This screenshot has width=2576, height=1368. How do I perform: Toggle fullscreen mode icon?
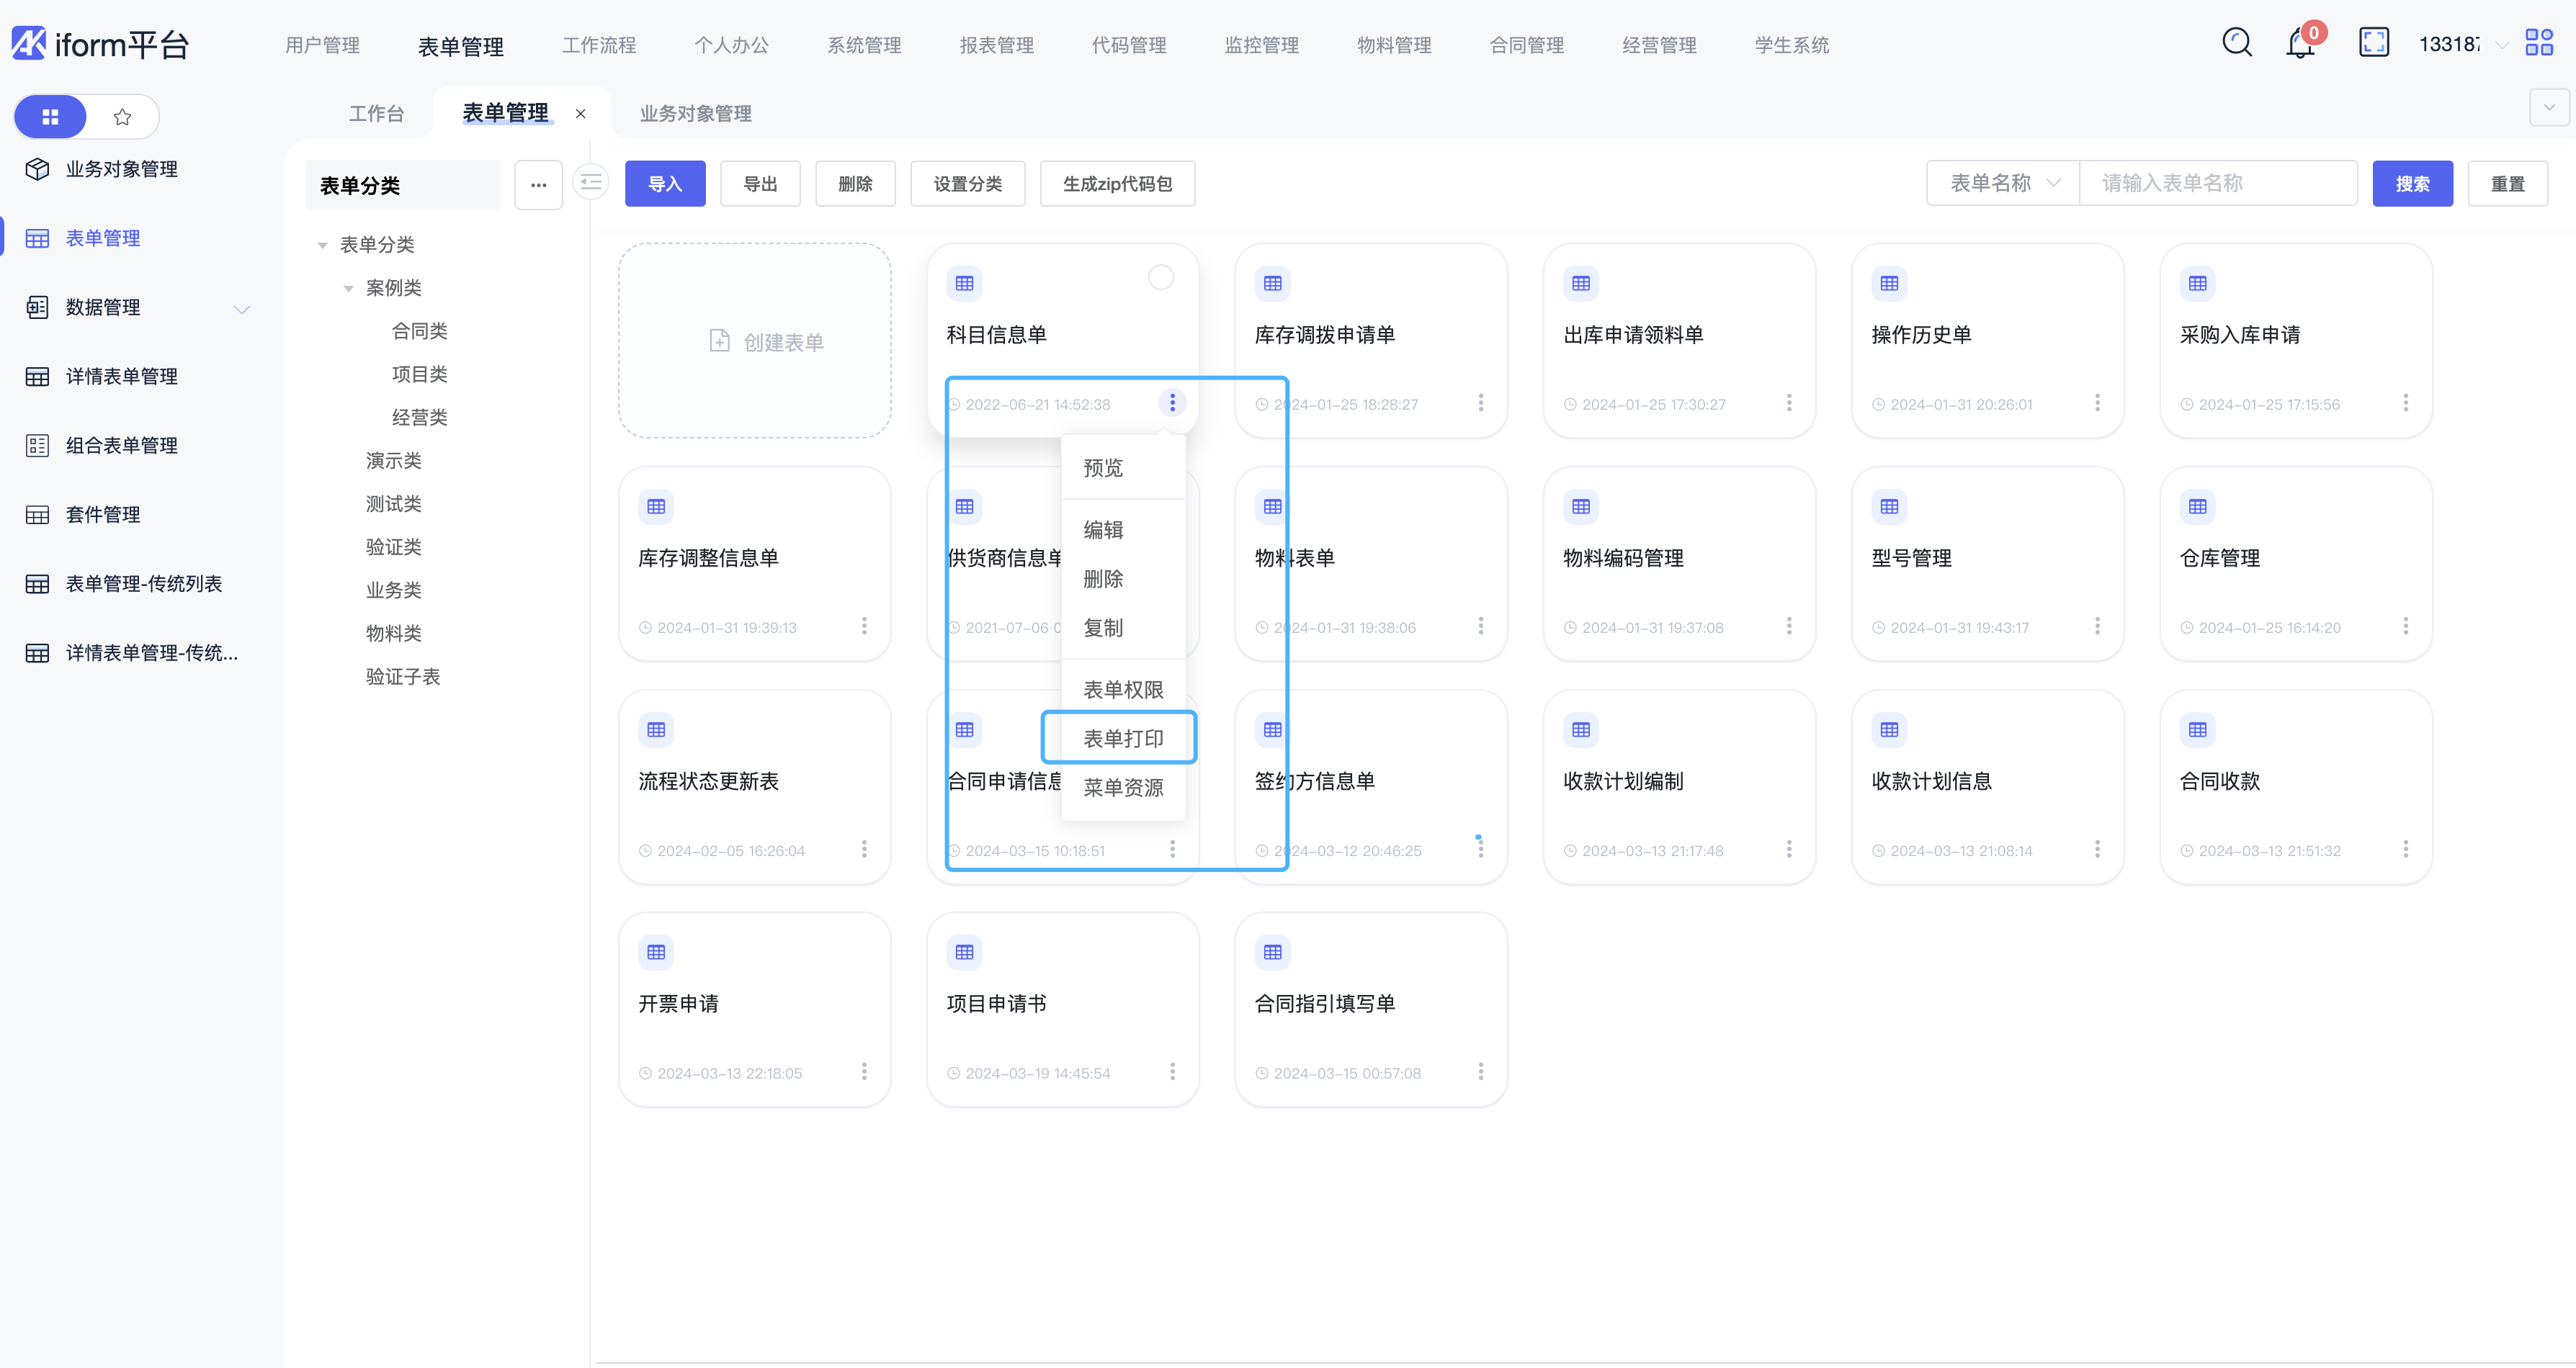click(2373, 43)
